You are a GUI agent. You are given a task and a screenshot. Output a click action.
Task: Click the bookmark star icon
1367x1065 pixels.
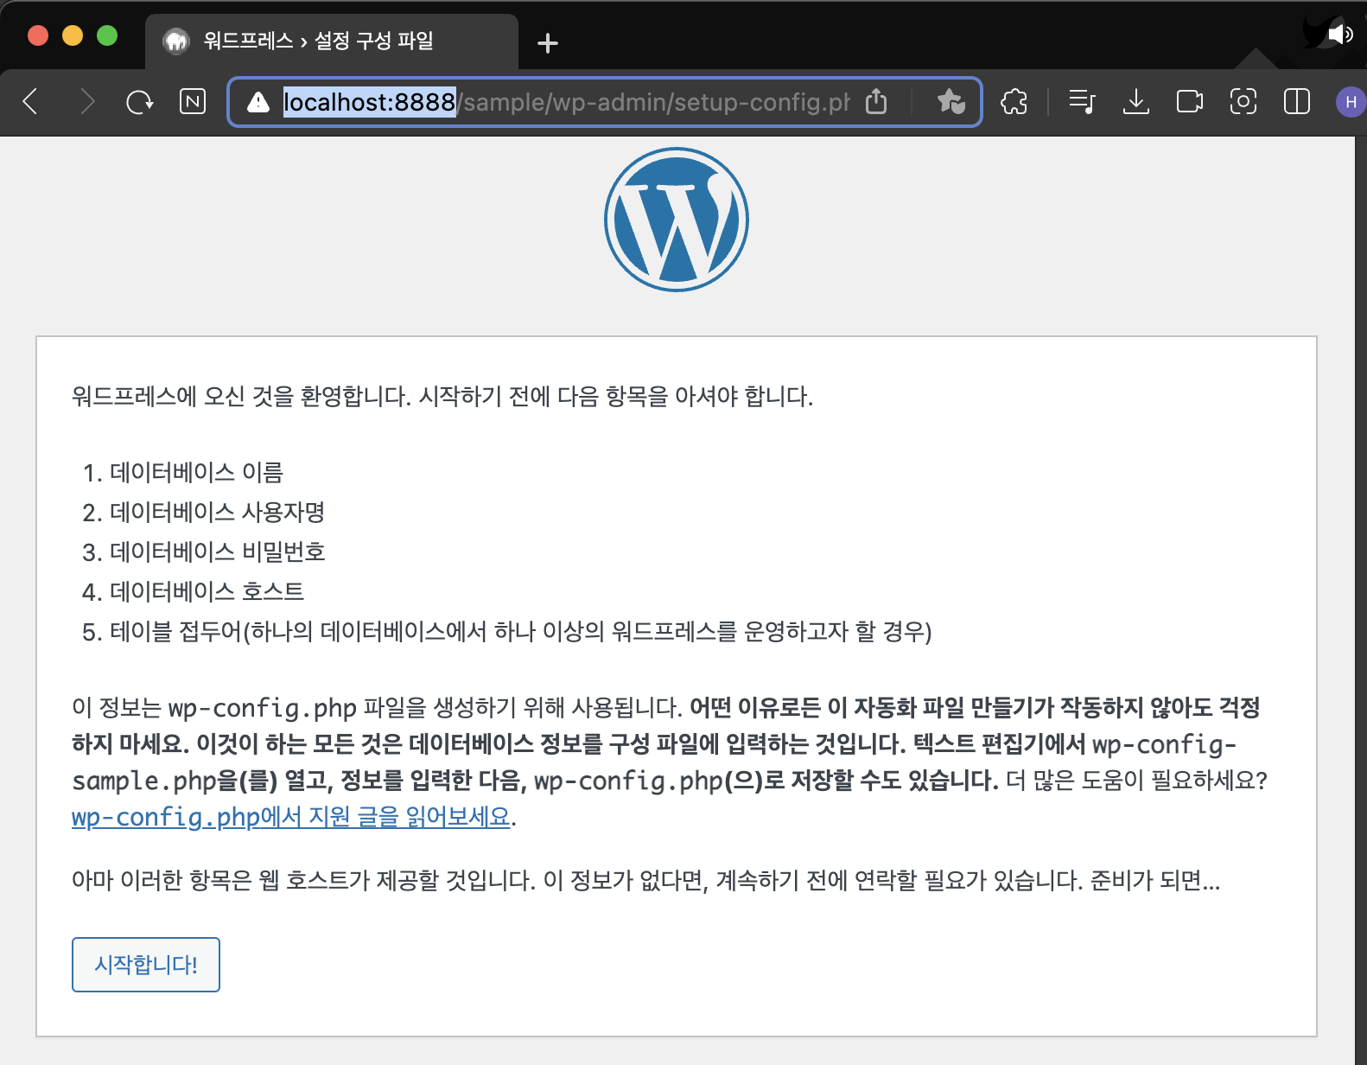pos(951,102)
